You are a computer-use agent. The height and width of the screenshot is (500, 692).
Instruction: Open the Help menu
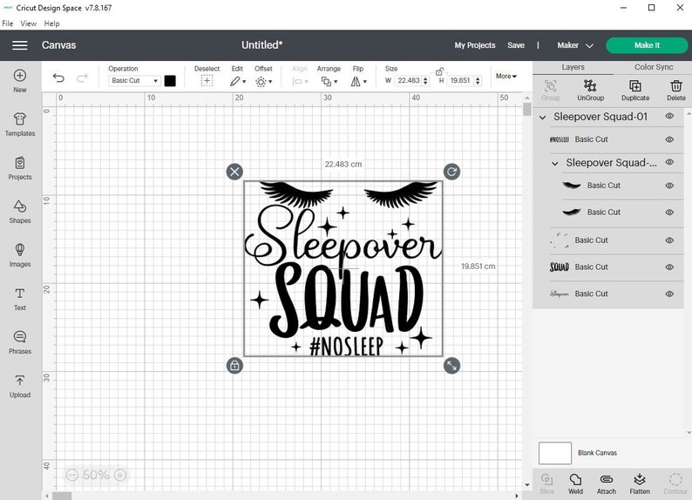coord(51,24)
